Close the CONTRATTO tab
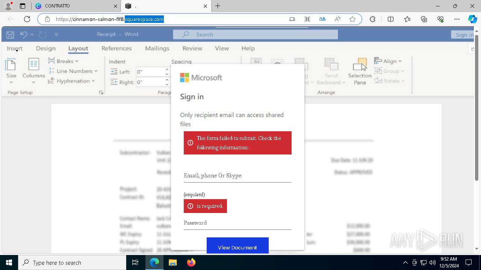 click(116, 6)
